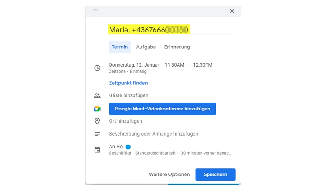Save the event with Speichern
The height and width of the screenshot is (191, 326).
[x=216, y=175]
